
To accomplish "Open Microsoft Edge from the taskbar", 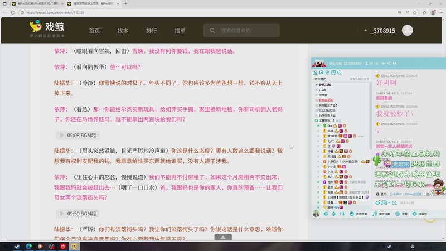I will click(x=29, y=246).
